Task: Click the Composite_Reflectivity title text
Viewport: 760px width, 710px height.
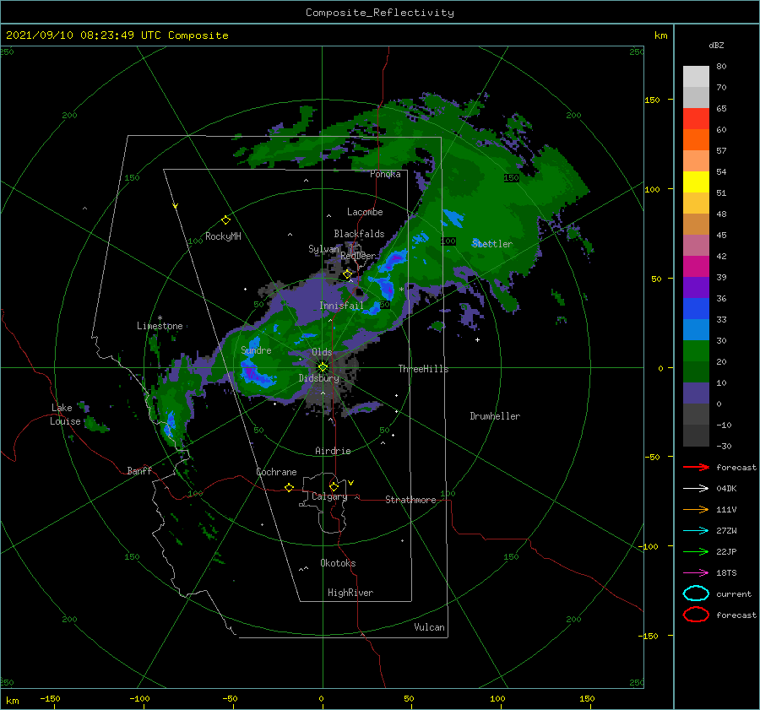Action: (x=379, y=13)
